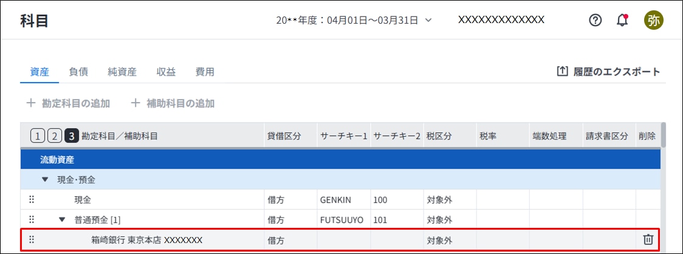Image resolution: width=683 pixels, height=254 pixels.
Task: Open the notifications bell
Action: (x=622, y=20)
